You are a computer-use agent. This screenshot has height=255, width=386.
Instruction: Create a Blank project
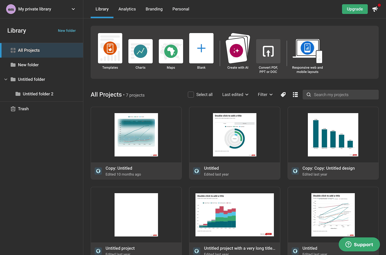(x=201, y=52)
